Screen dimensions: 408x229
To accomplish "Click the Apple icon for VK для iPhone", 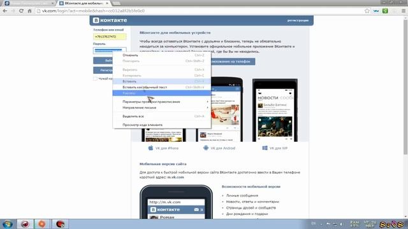I will pos(150,148).
